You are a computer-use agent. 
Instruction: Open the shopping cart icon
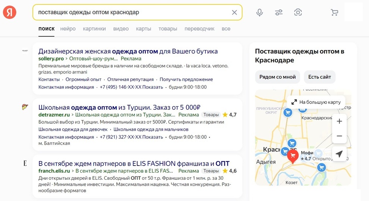click(x=334, y=12)
